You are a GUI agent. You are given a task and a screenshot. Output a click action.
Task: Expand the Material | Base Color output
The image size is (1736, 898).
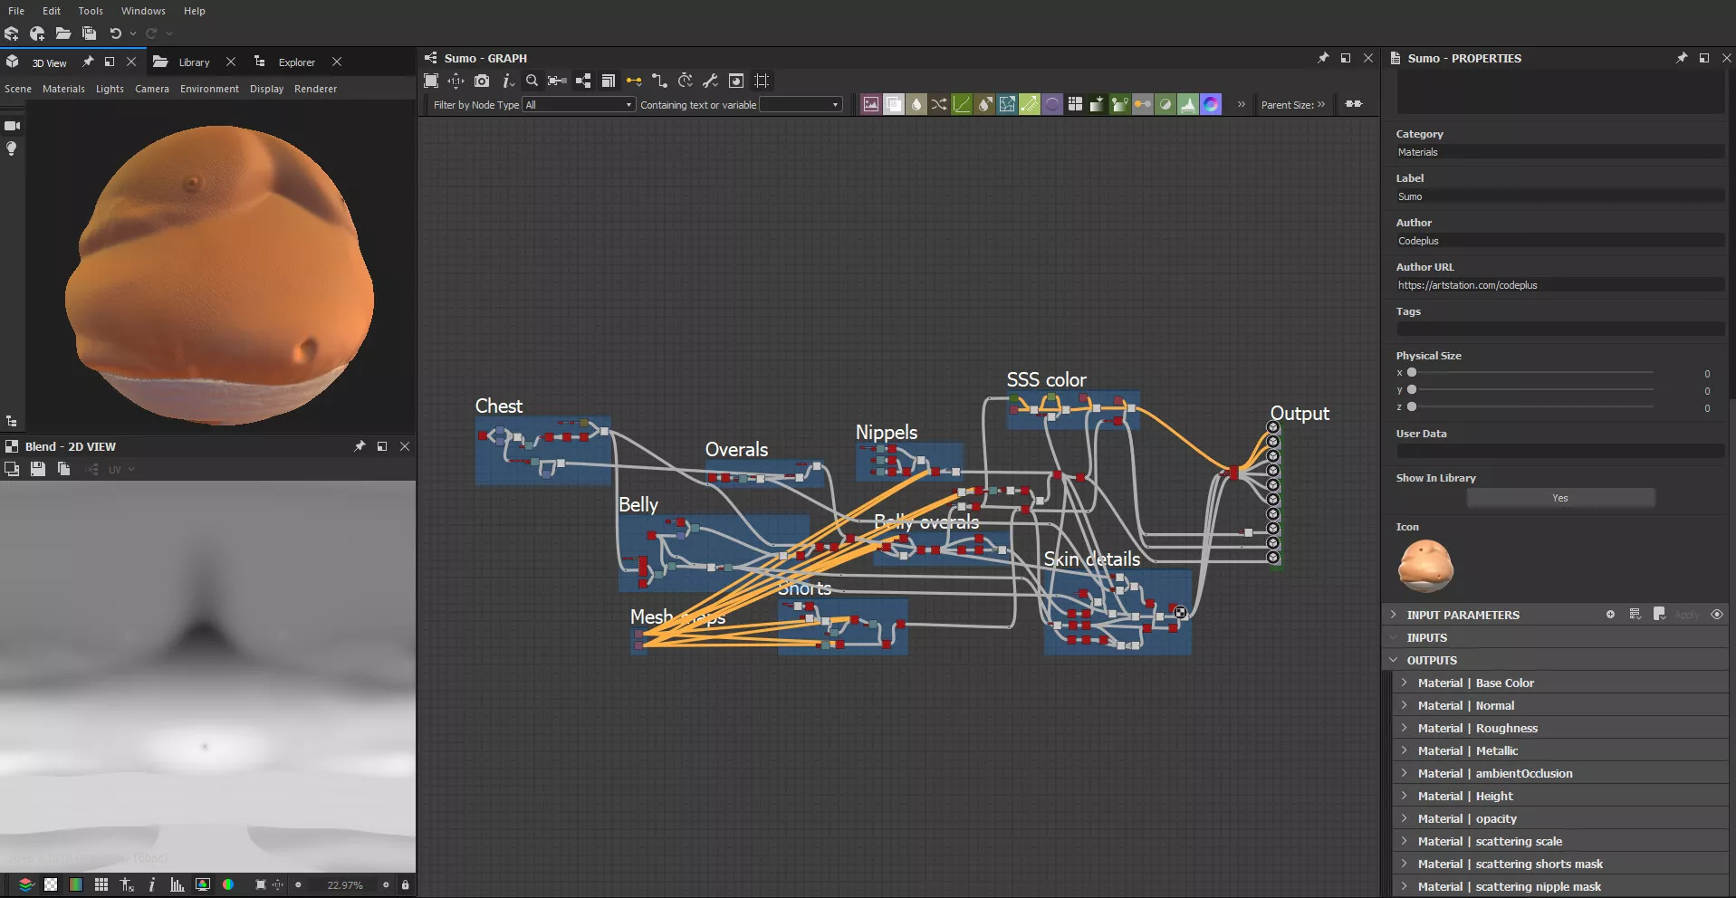coord(1405,683)
